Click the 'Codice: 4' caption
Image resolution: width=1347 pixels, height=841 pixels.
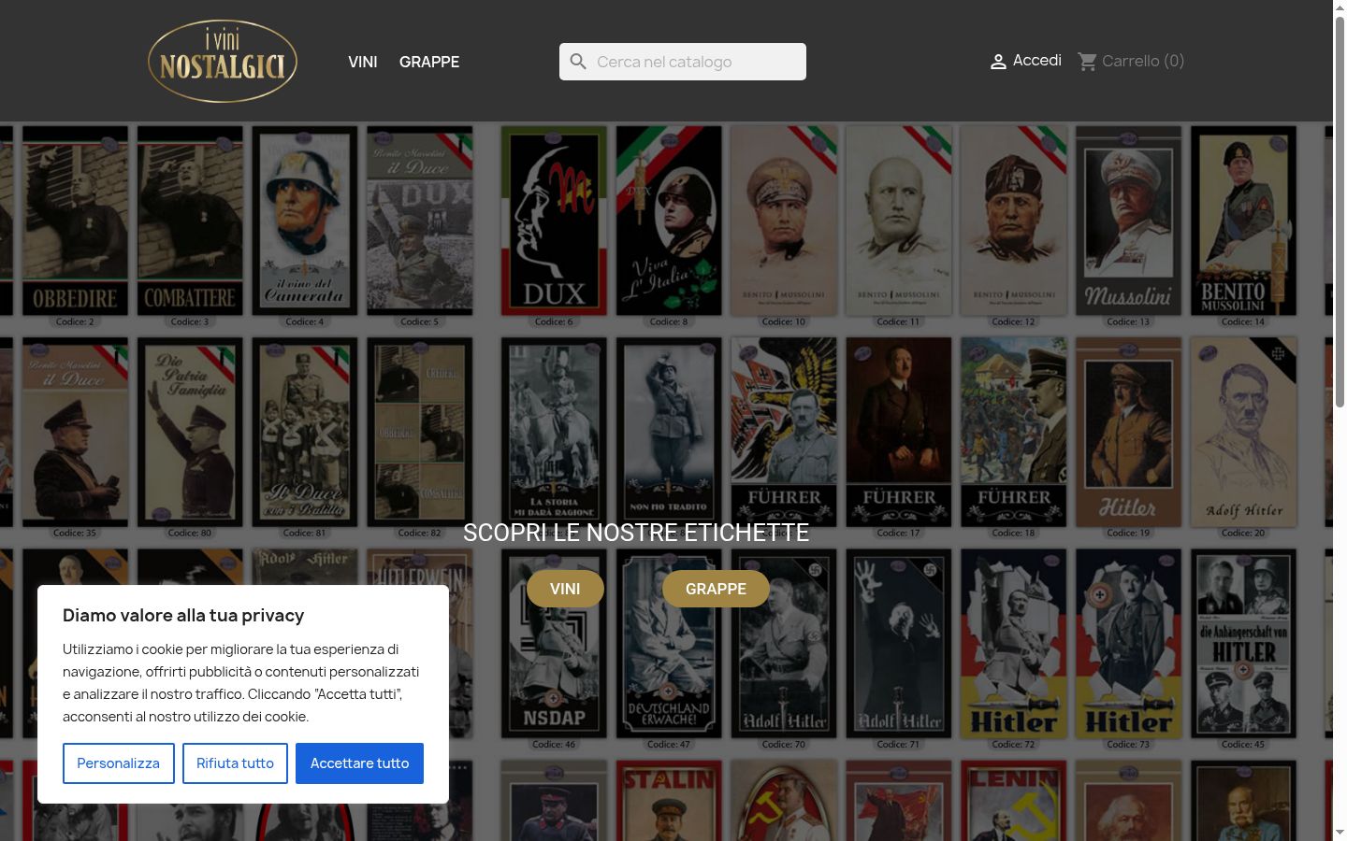pos(305,321)
